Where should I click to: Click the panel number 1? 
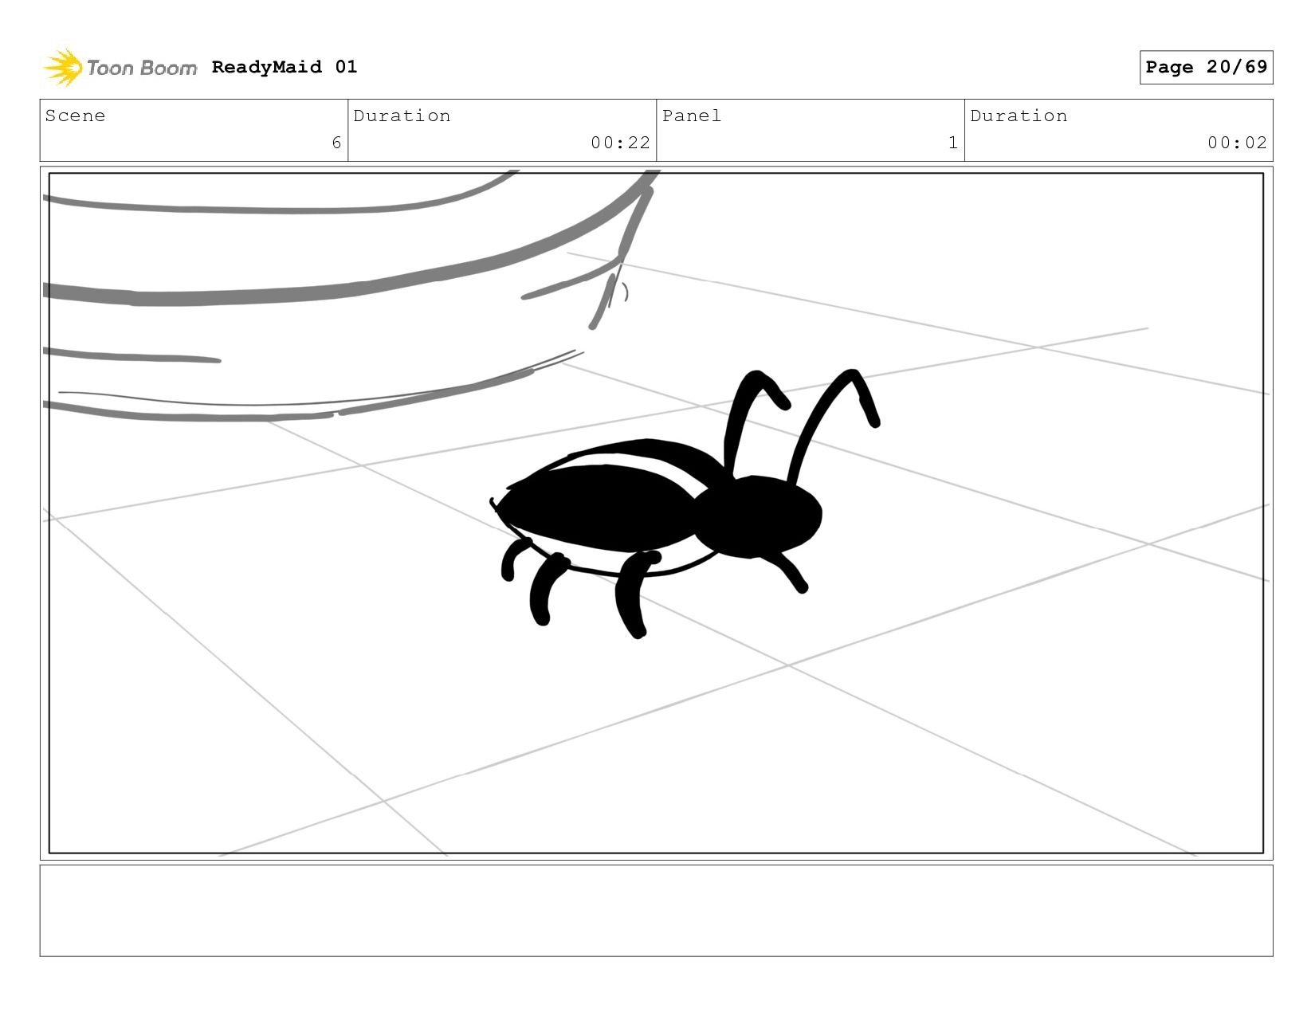[952, 143]
